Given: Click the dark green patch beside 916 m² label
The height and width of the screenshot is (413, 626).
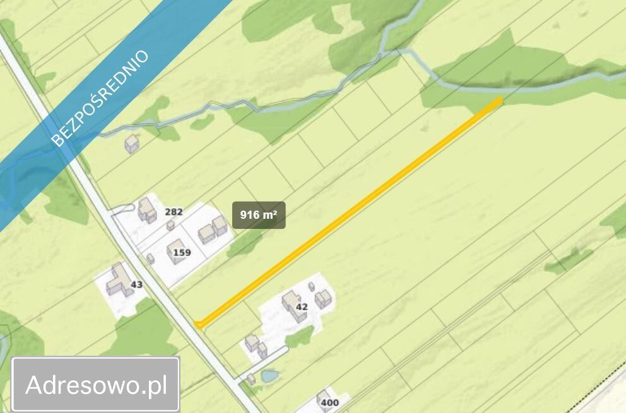Looking at the screenshot, I should pos(245,242).
